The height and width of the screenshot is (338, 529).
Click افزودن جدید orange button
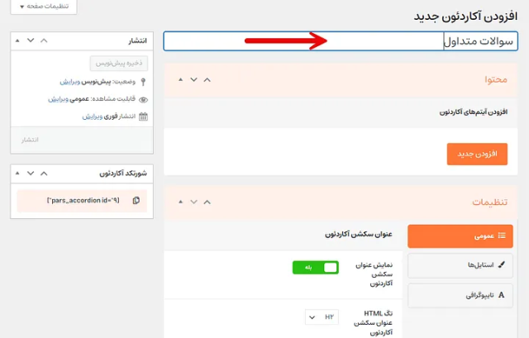click(x=477, y=155)
